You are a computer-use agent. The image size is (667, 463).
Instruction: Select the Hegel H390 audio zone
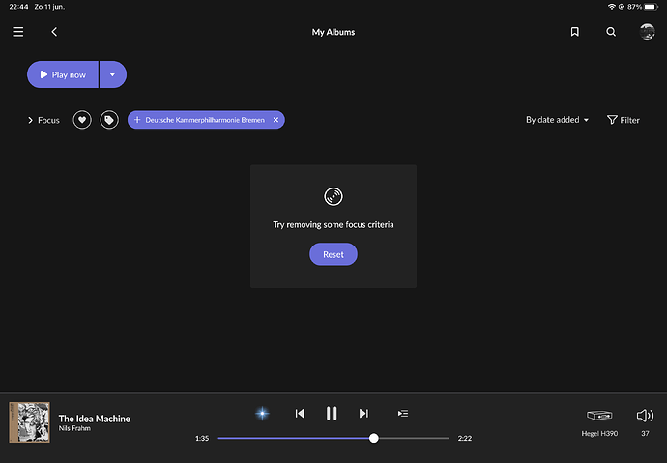[599, 420]
